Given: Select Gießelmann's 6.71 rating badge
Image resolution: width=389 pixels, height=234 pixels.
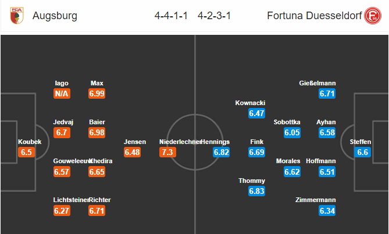Looking at the screenshot, I should pyautogui.click(x=327, y=93).
